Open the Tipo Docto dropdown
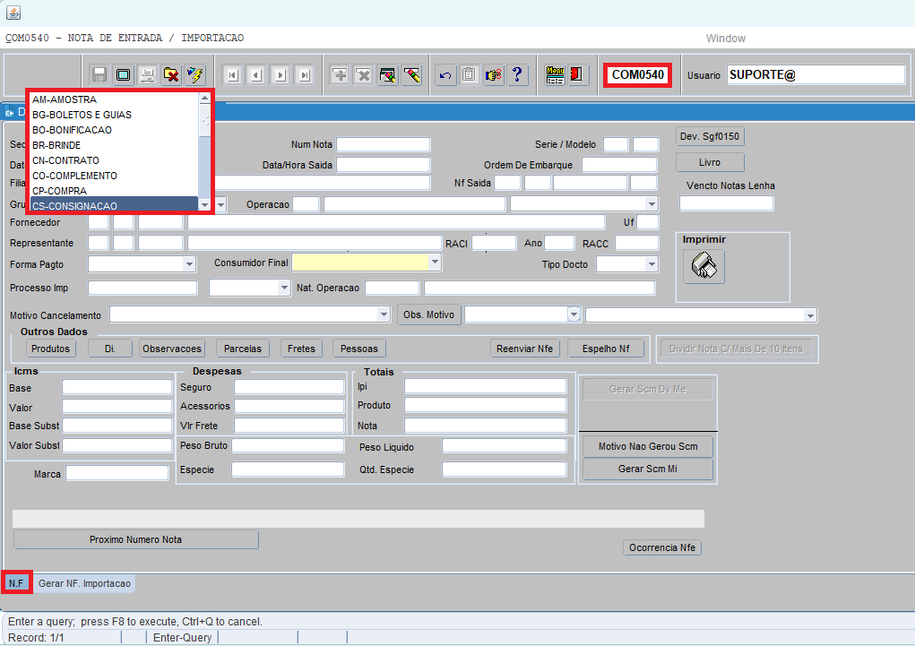 652,264
